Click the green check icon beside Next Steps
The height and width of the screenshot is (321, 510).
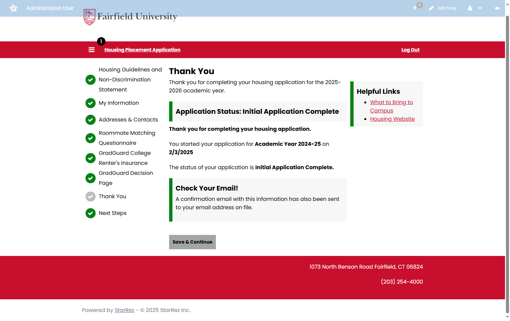[x=91, y=213]
